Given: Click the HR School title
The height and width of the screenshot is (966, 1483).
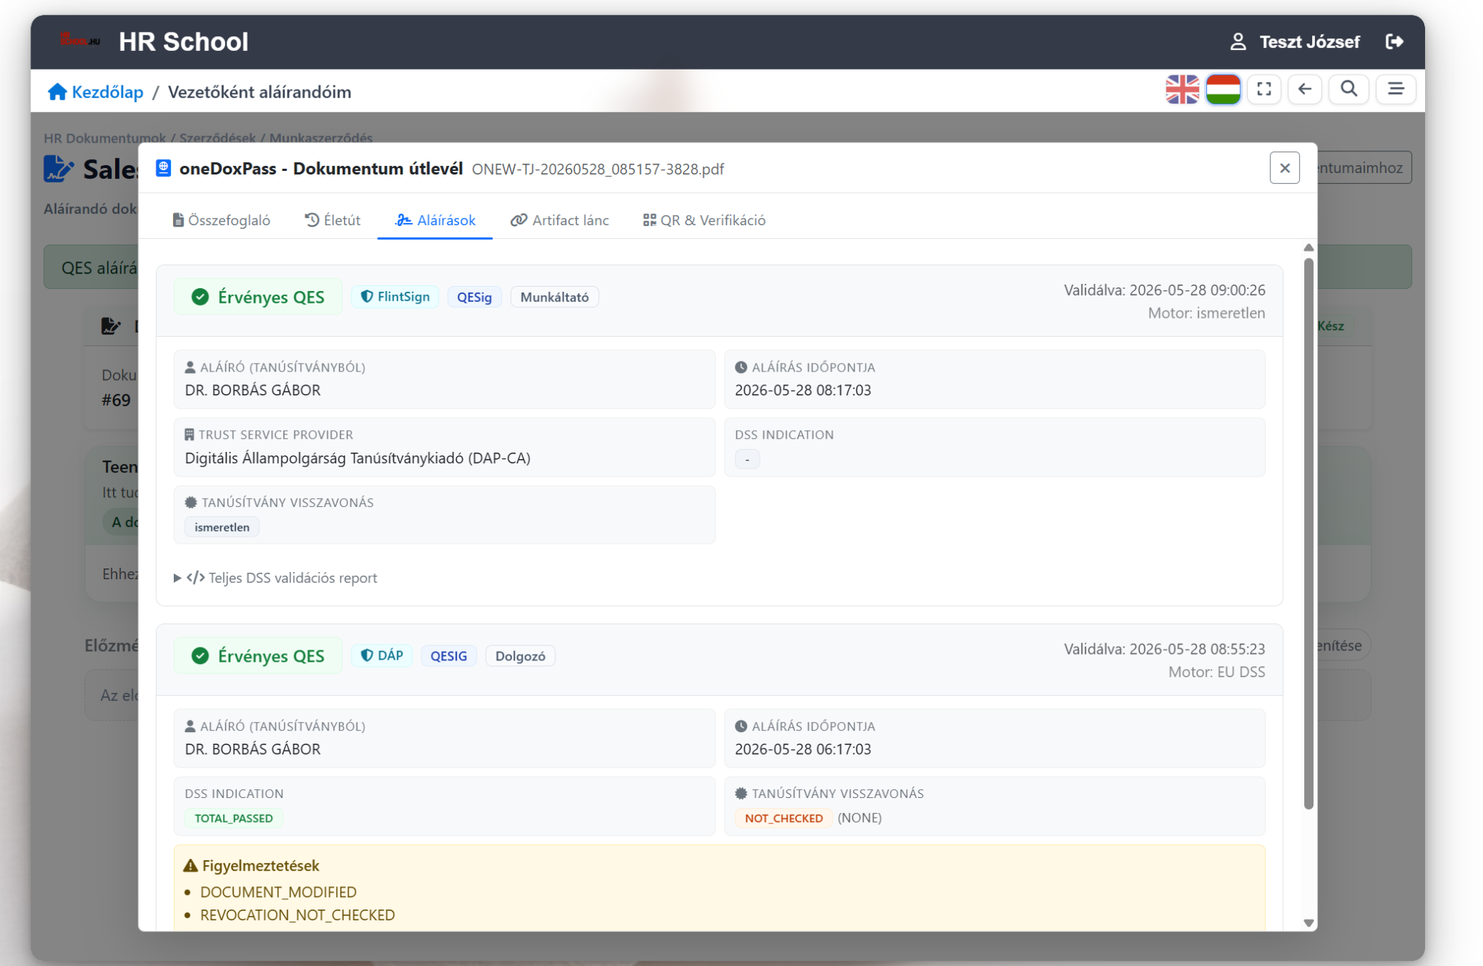Looking at the screenshot, I should pyautogui.click(x=184, y=42).
